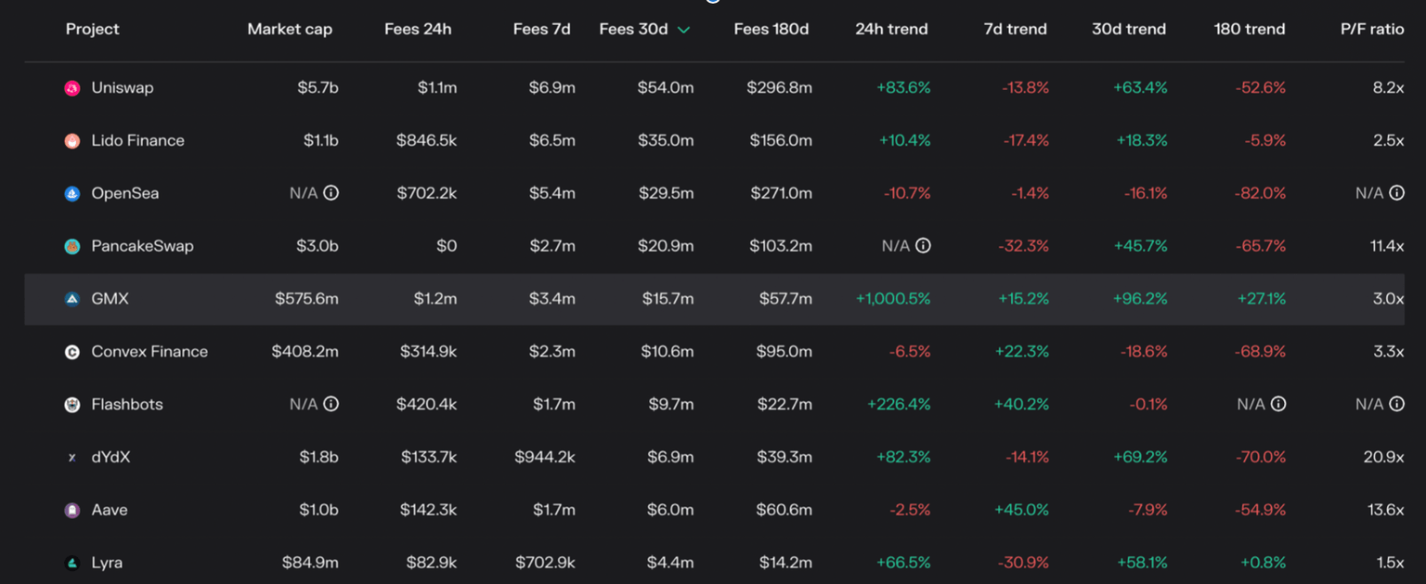Screen dimensions: 1426x584
Task: Click the PancakeSwap logo icon
Action: coord(71,247)
